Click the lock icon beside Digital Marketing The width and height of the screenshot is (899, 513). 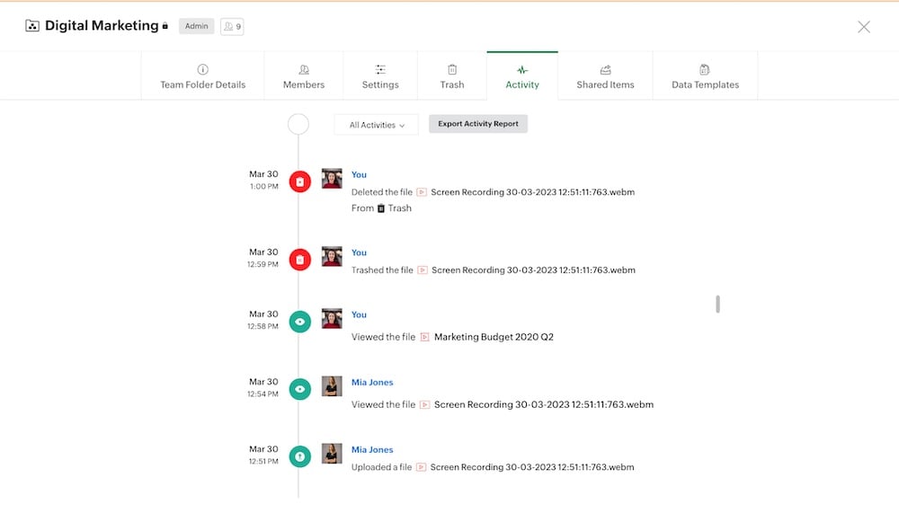pyautogui.click(x=165, y=26)
